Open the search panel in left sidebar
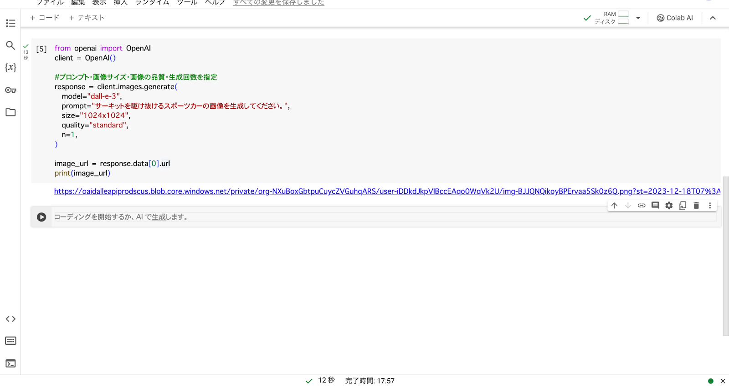Screen dimensions: 729x387 [10, 45]
